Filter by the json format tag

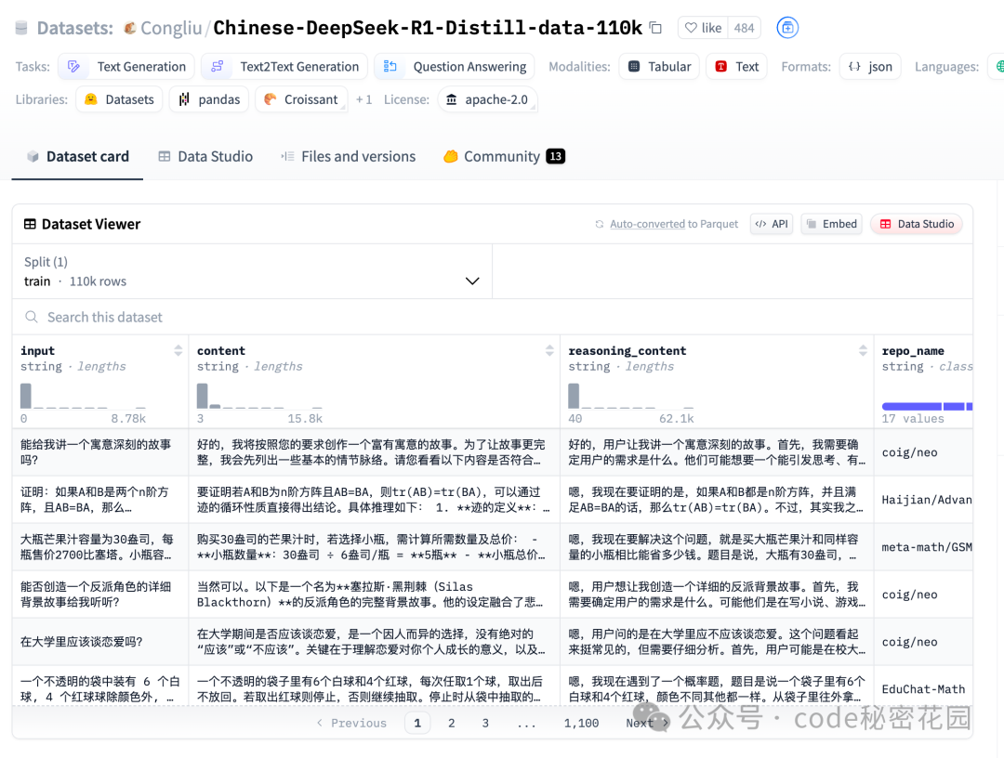click(870, 67)
